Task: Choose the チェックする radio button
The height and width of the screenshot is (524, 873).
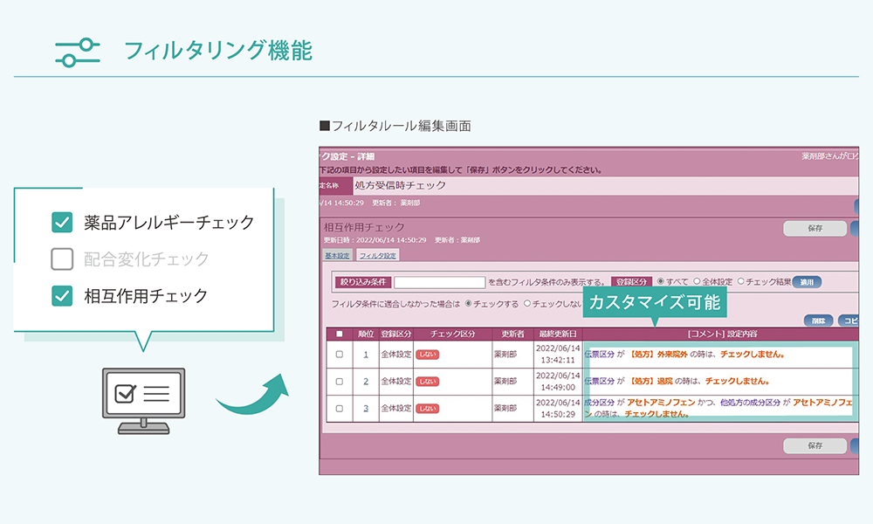Action: point(468,304)
